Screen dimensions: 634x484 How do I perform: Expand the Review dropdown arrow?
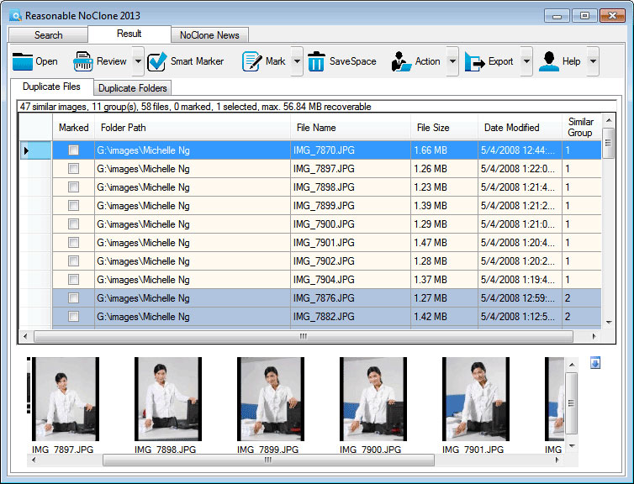(x=138, y=61)
